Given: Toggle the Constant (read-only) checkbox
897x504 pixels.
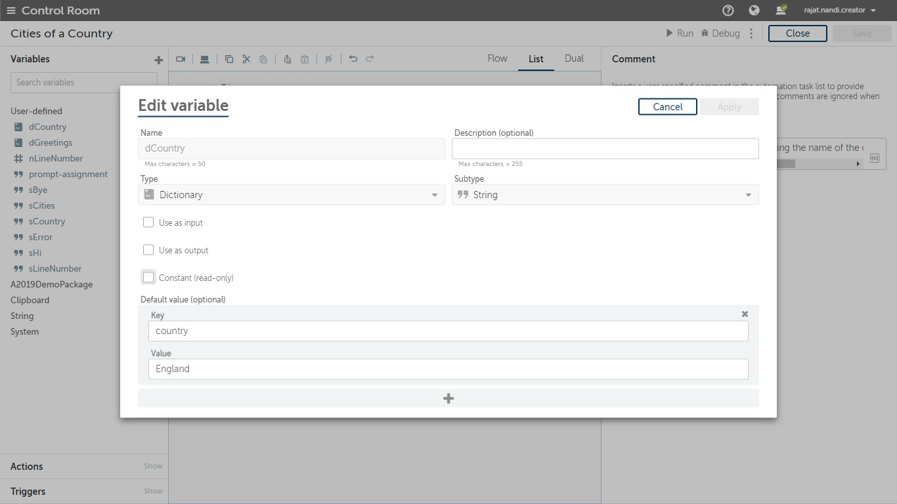Looking at the screenshot, I should (x=148, y=278).
